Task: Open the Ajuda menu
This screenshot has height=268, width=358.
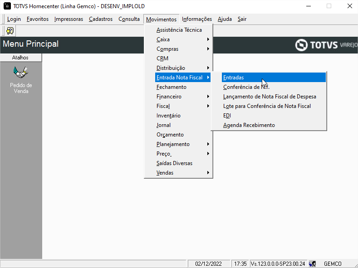Action: pyautogui.click(x=225, y=19)
